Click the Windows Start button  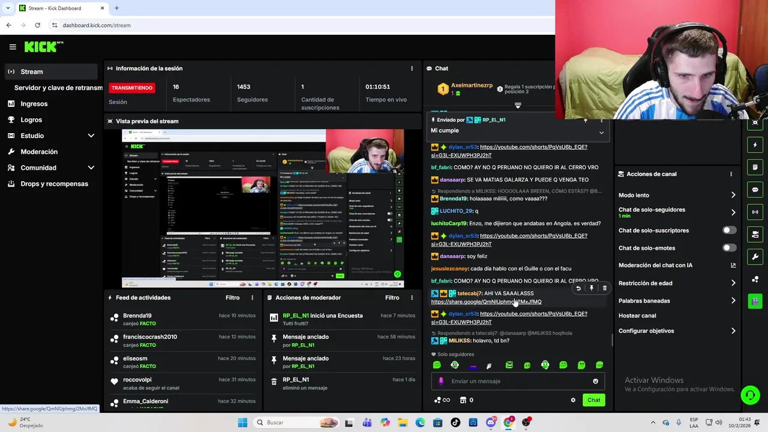[242, 422]
